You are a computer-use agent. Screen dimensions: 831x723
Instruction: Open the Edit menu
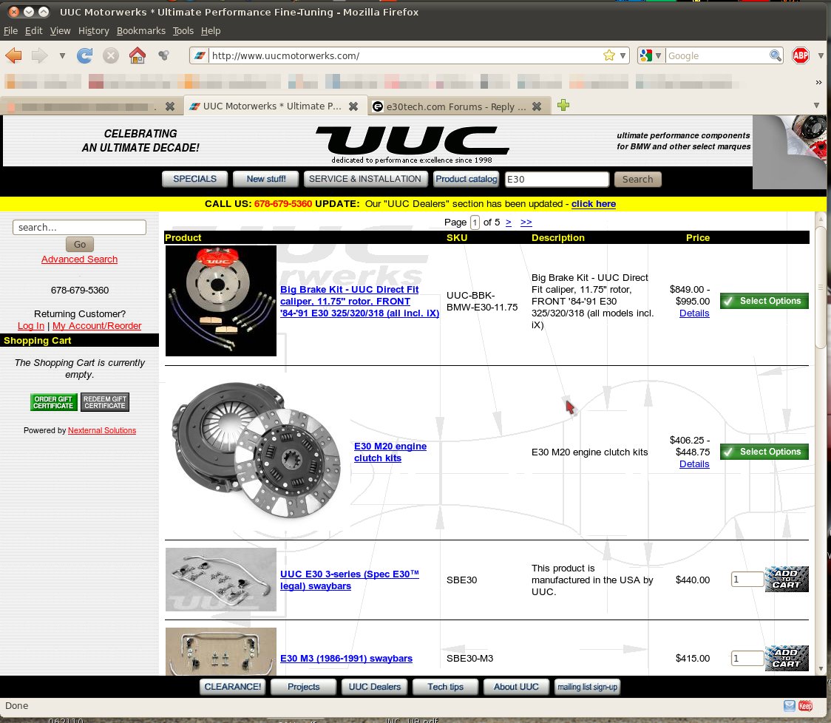point(33,31)
